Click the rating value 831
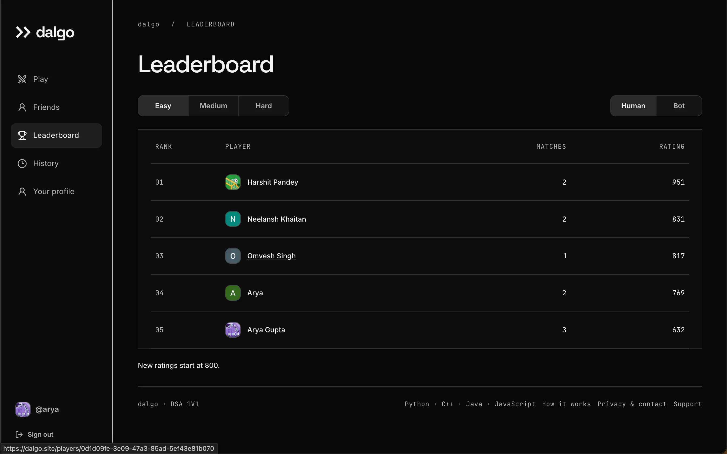727x454 pixels. coord(678,219)
